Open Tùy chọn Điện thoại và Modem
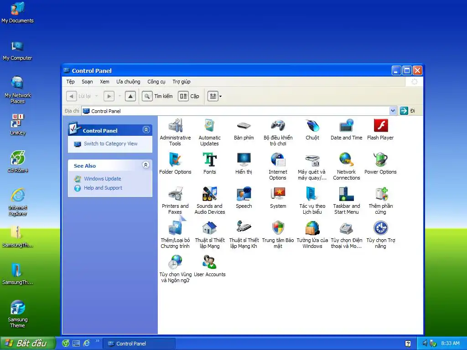This screenshot has width=467, height=350. (347, 235)
